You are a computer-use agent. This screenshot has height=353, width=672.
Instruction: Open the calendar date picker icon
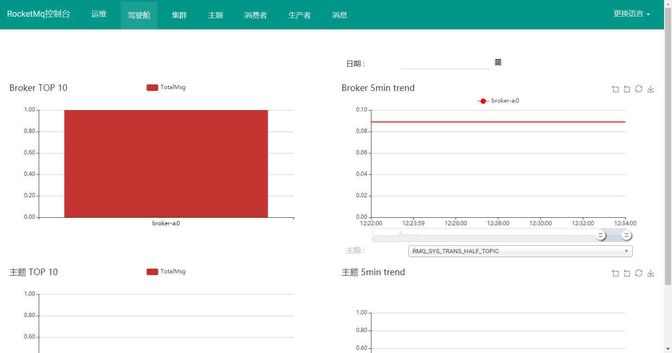tap(498, 62)
